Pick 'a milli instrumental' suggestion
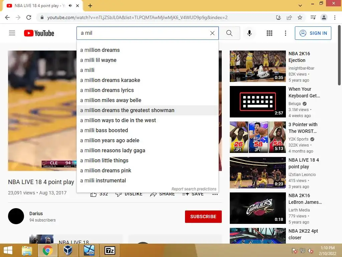The height and width of the screenshot is (257, 342). 147,181
